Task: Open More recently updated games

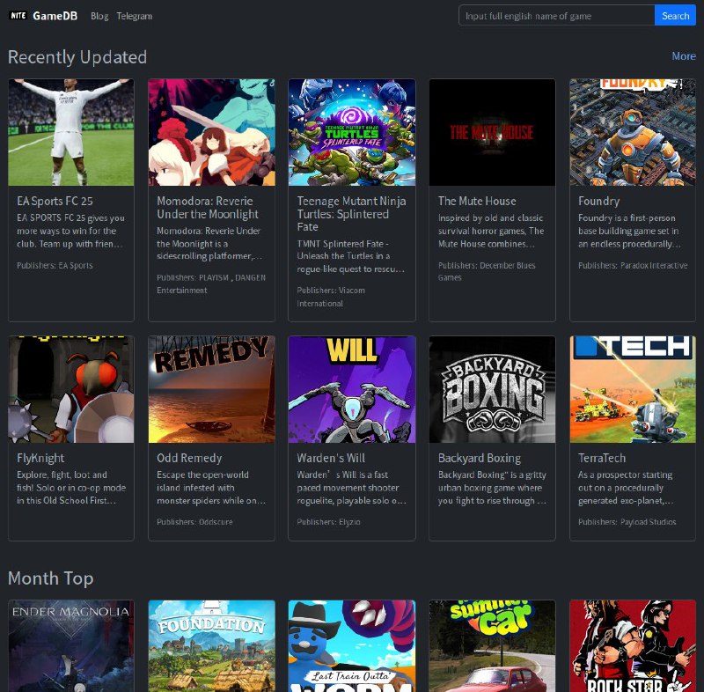Action: 684,56
